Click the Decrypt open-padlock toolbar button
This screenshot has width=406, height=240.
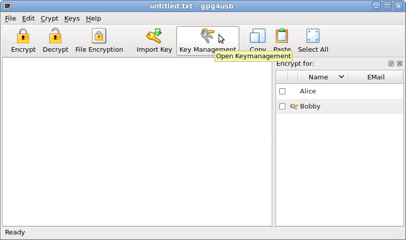tap(55, 41)
